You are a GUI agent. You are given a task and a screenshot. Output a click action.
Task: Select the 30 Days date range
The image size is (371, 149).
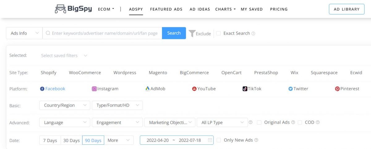coord(71,140)
